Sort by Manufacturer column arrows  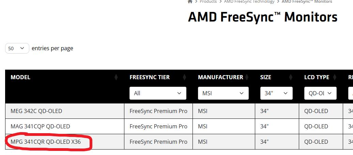coord(247,77)
